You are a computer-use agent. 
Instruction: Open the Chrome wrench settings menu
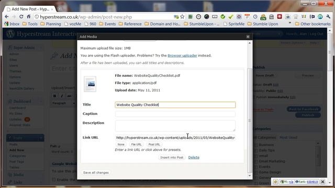click(x=328, y=17)
